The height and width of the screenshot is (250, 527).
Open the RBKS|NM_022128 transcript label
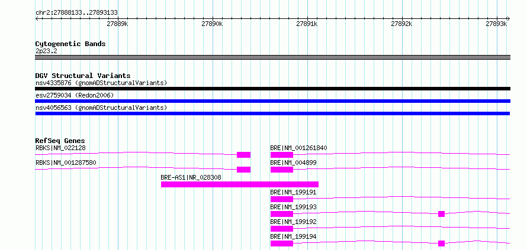coord(60,148)
